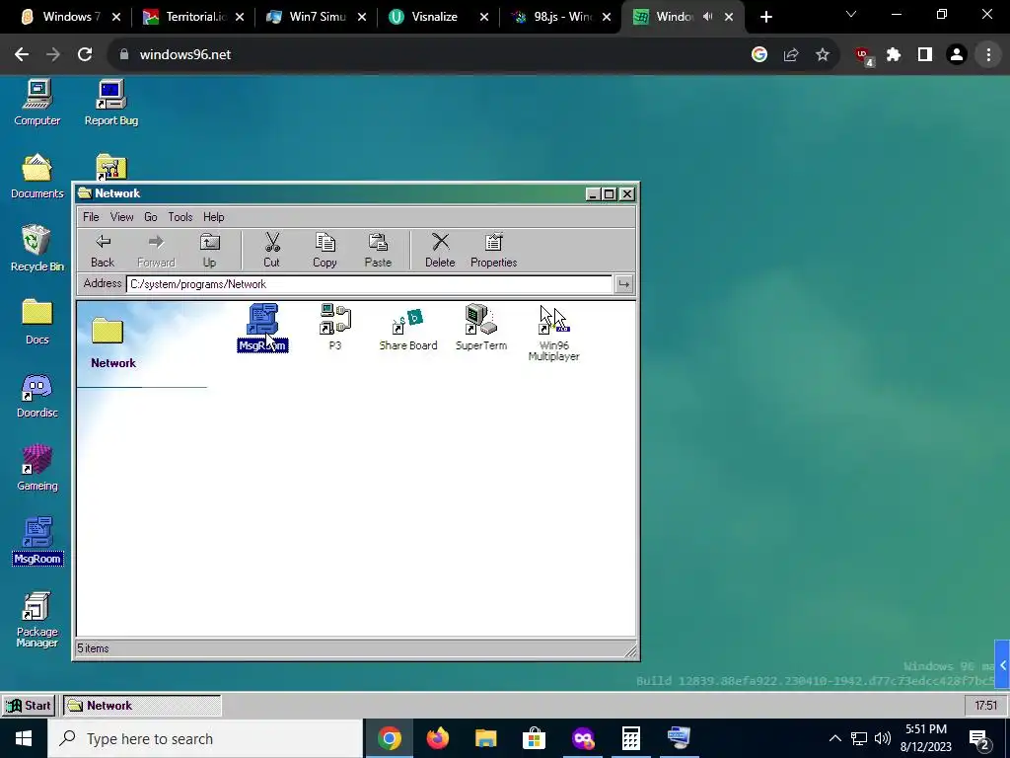Open the browser extensions puzzle icon

(x=893, y=55)
